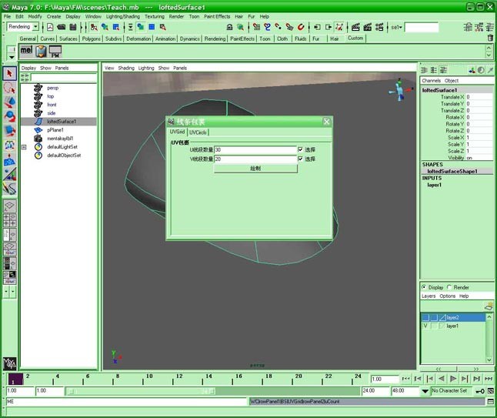Click the V segment count input field
This screenshot has width=497, height=418.
(x=255, y=159)
